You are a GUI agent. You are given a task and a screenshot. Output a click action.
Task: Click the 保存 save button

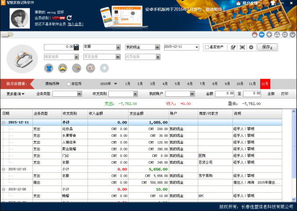click(267, 47)
